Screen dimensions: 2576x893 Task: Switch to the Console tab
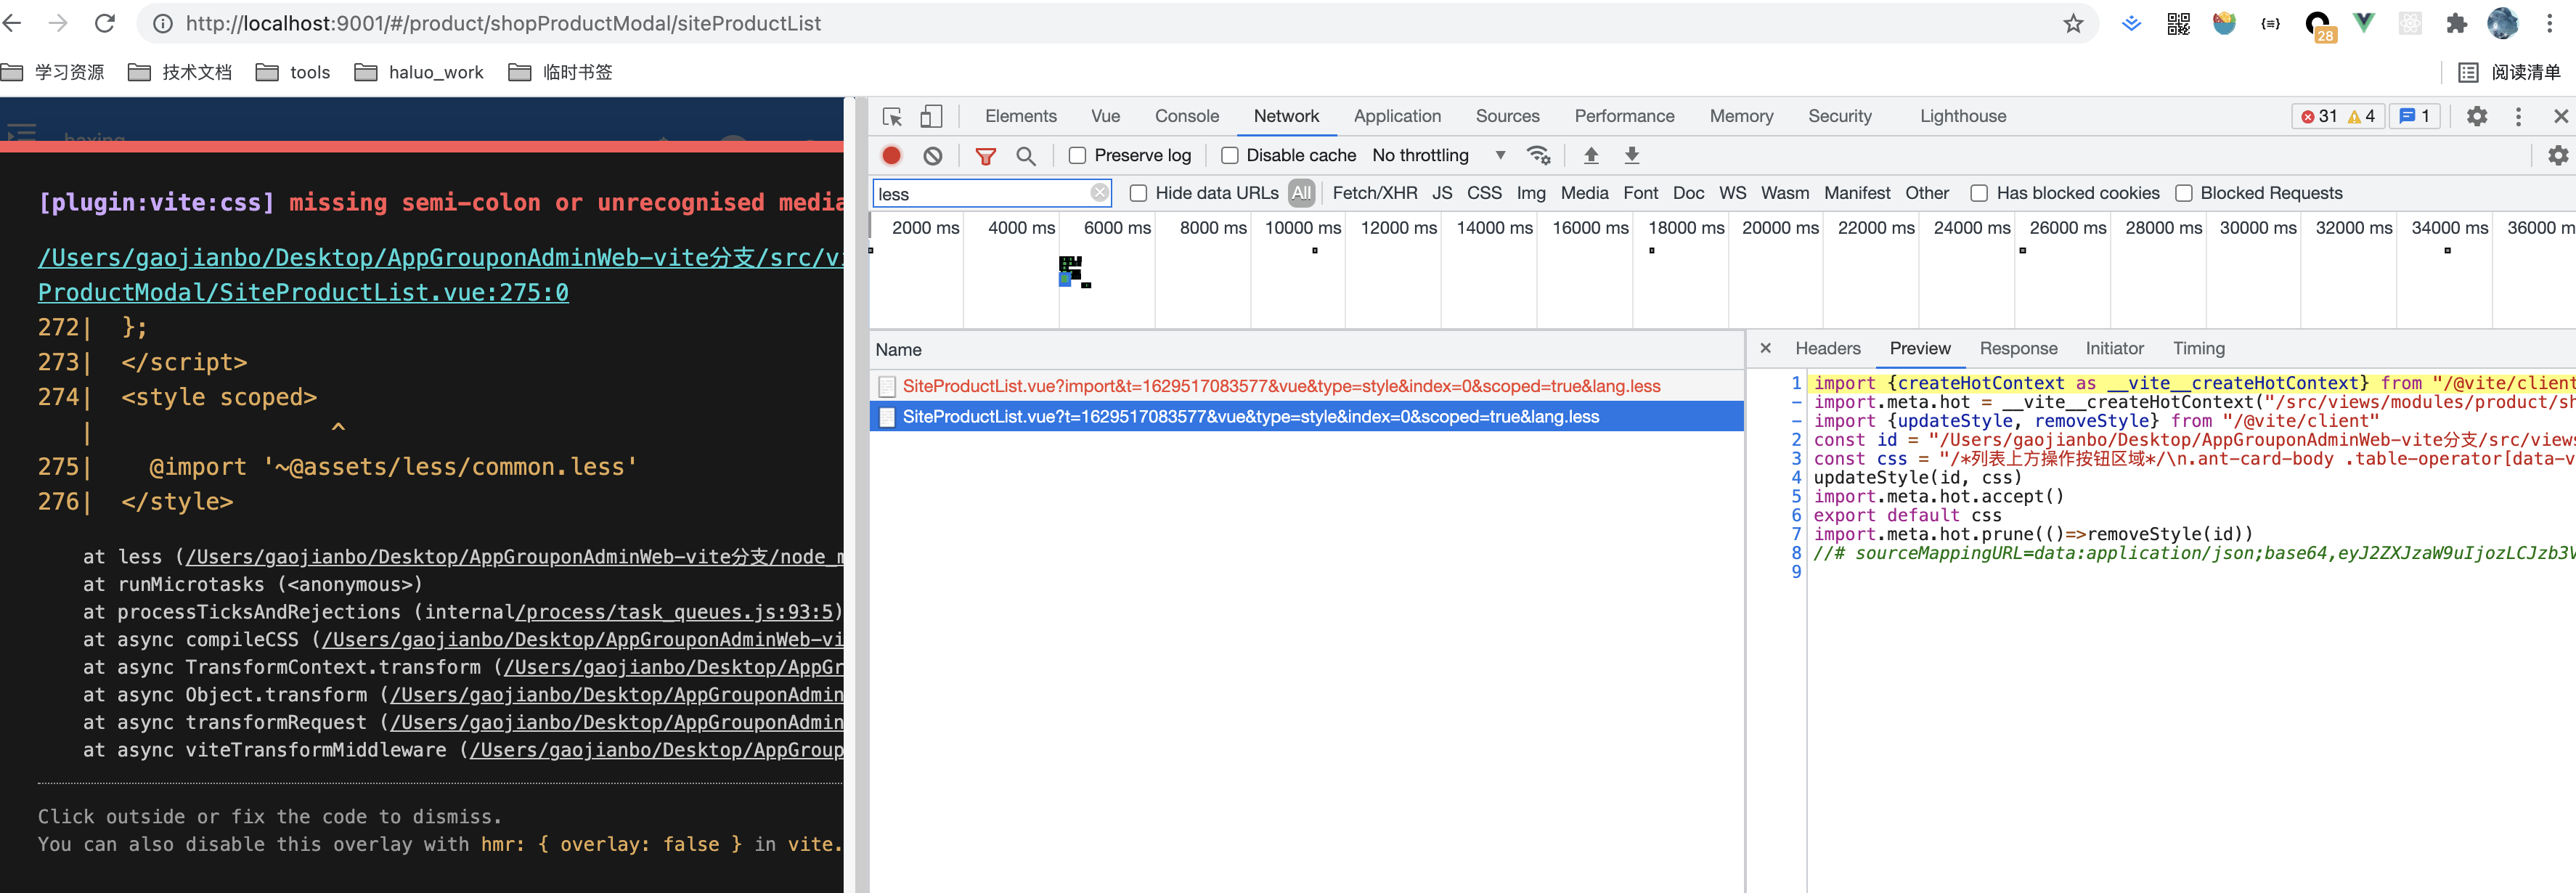tap(1186, 116)
